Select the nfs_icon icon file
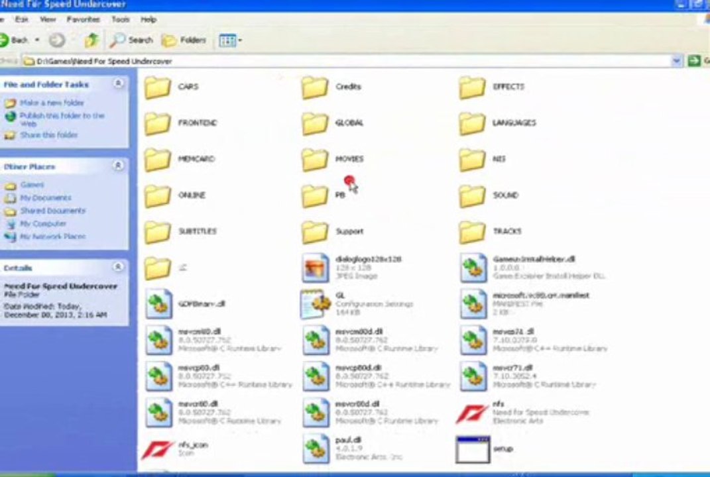 (175, 449)
